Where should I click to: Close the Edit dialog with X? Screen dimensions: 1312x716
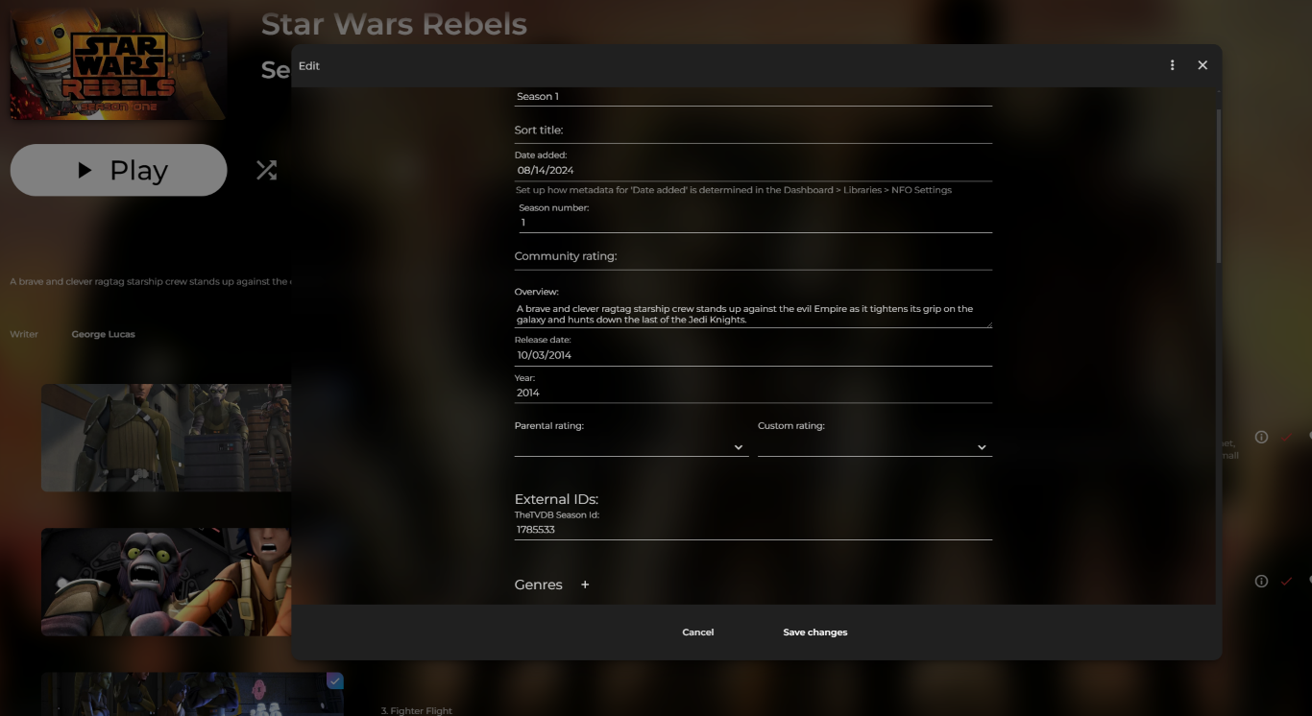[x=1203, y=65]
